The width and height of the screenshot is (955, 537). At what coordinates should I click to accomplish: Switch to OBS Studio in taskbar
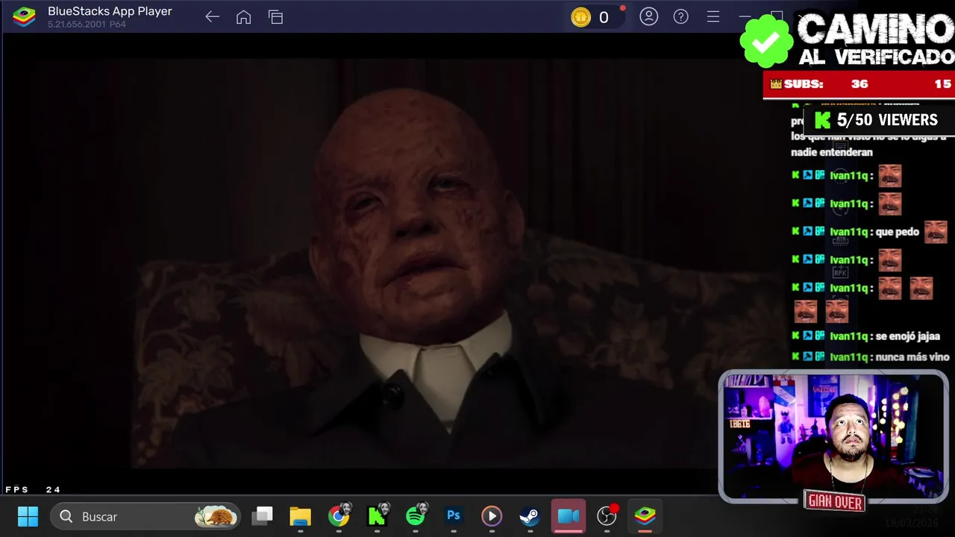tap(607, 515)
